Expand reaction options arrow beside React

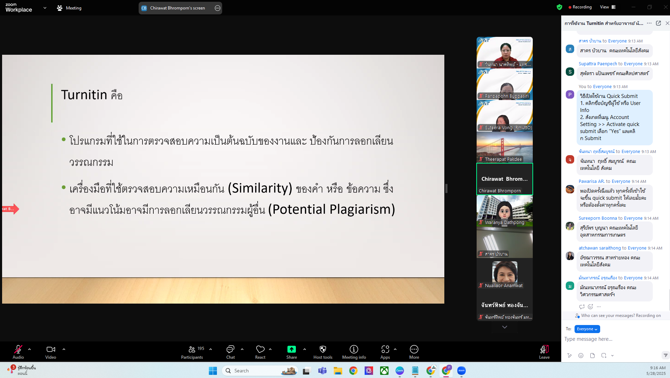tap(270, 349)
